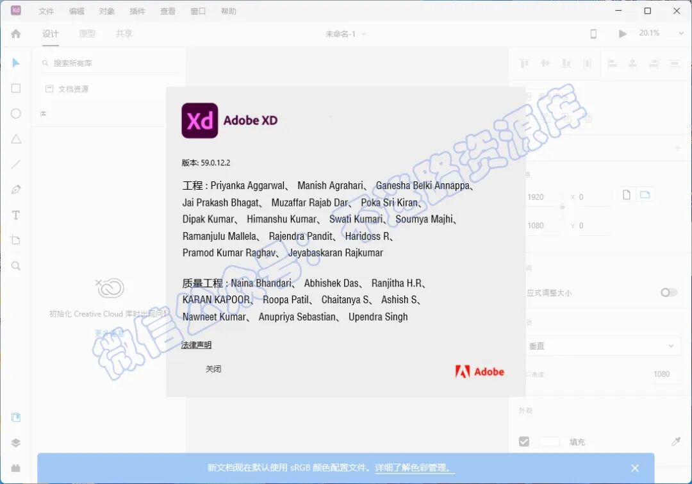692x484 pixels.
Task: Maximize the Adobe XD window
Action: [647, 11]
